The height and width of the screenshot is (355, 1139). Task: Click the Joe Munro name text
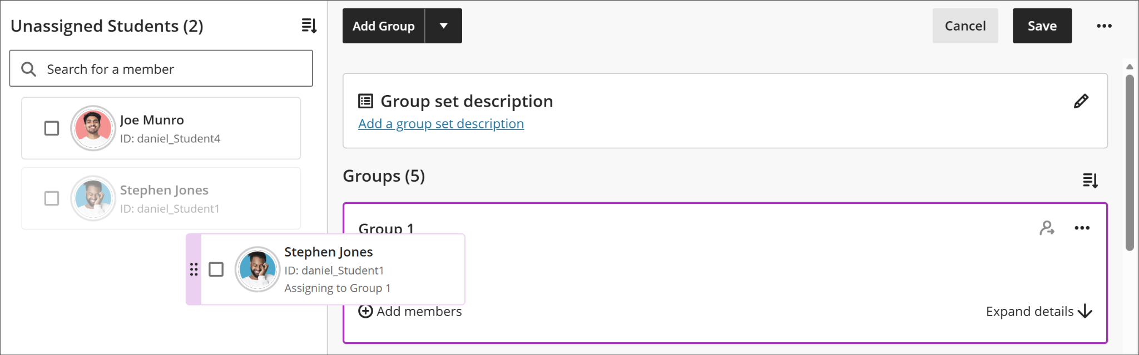point(152,120)
